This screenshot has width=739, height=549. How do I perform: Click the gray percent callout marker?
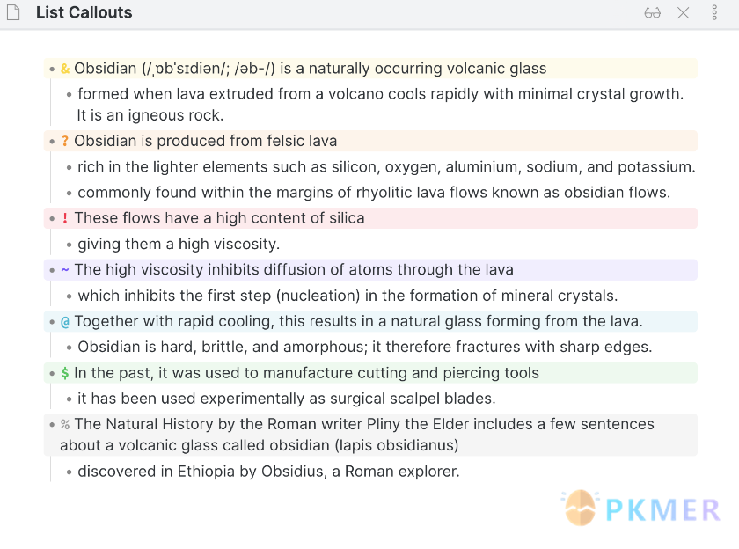pos(65,424)
